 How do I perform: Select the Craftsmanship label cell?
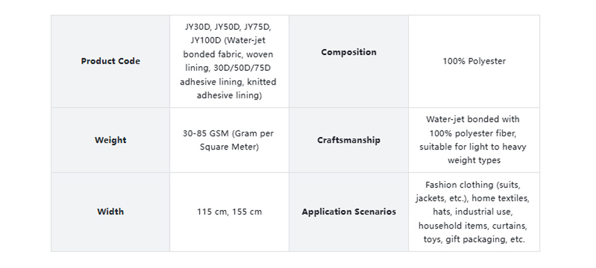click(349, 141)
